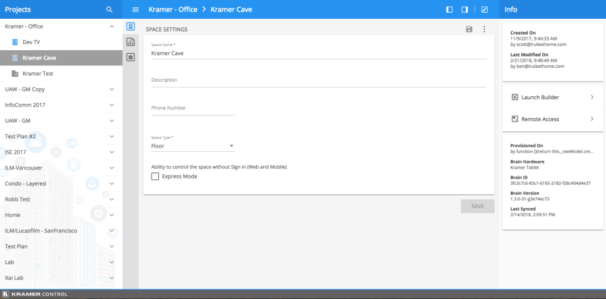Toggle the left panel layout icon
The height and width of the screenshot is (299, 606).
[x=449, y=10]
